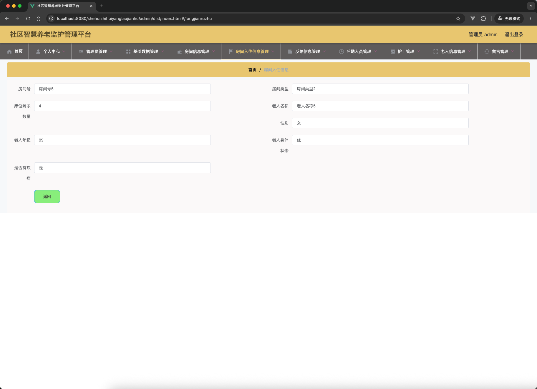The width and height of the screenshot is (537, 389).
Task: Expand the 留言管理 menu chevron
Action: tap(513, 51)
